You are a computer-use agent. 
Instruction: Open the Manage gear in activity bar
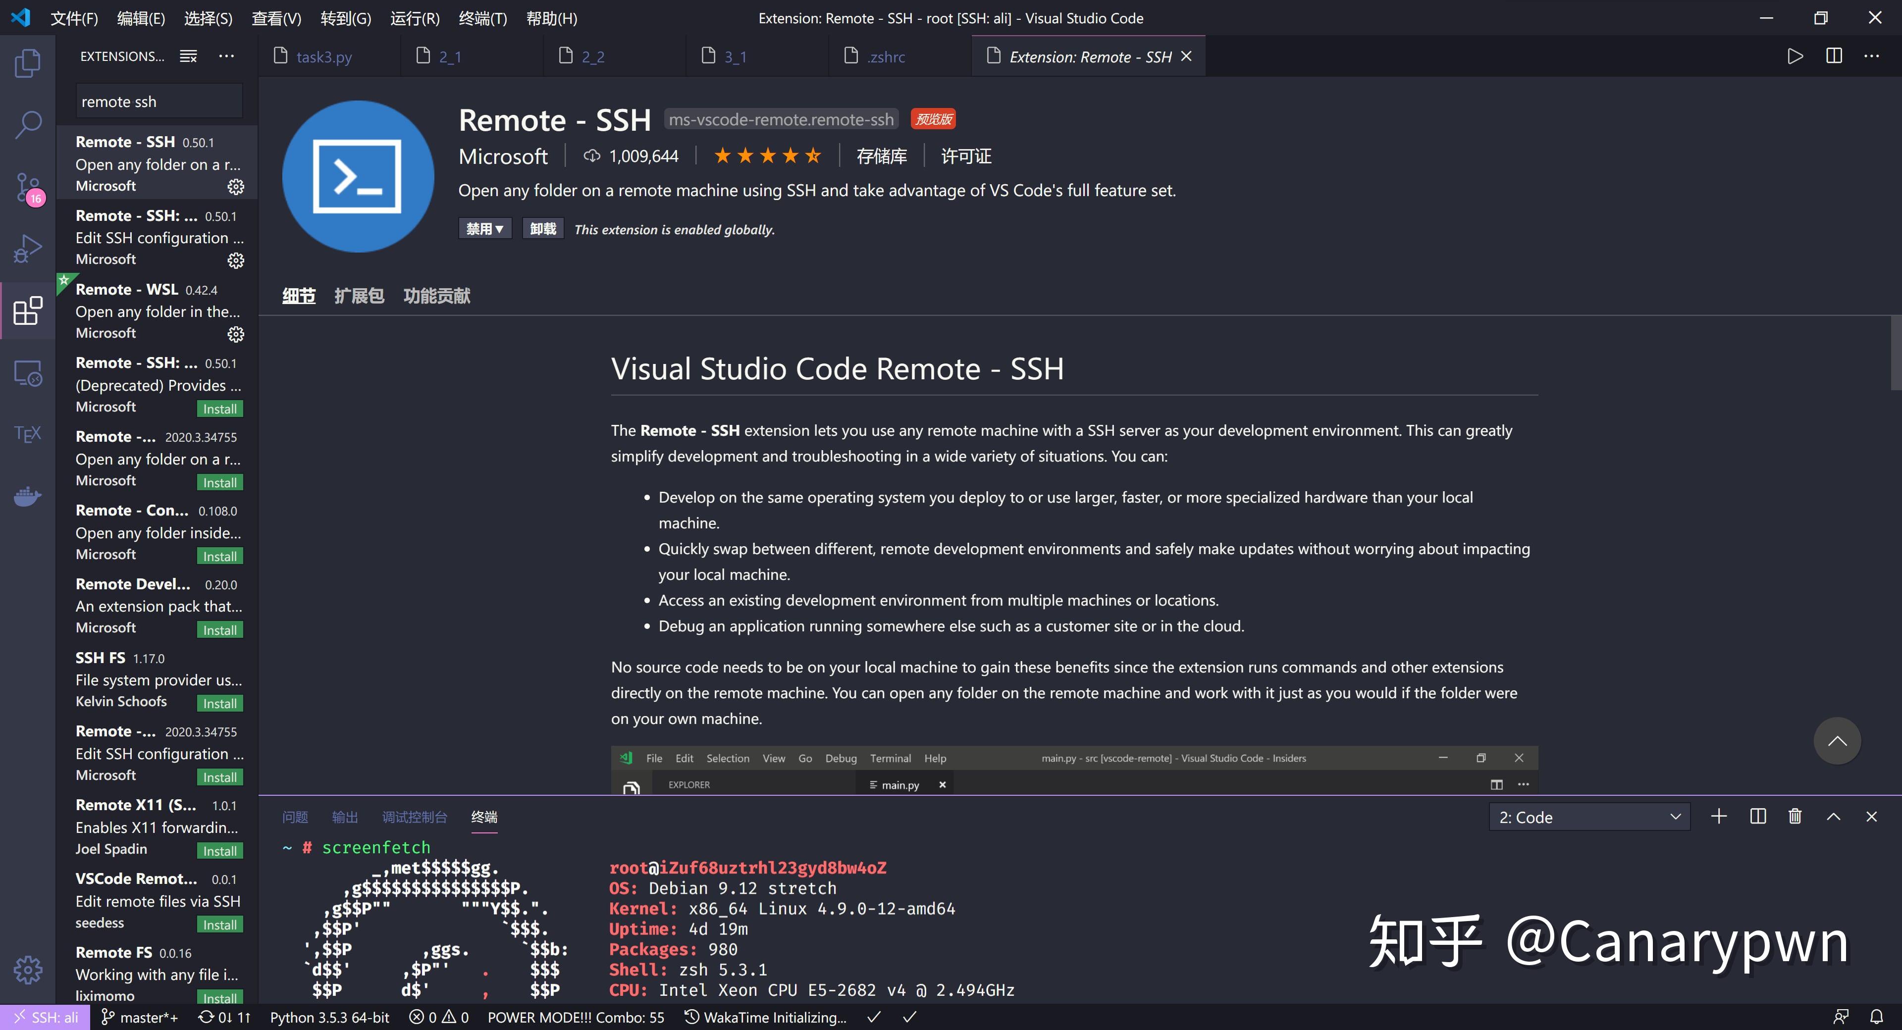(27, 970)
